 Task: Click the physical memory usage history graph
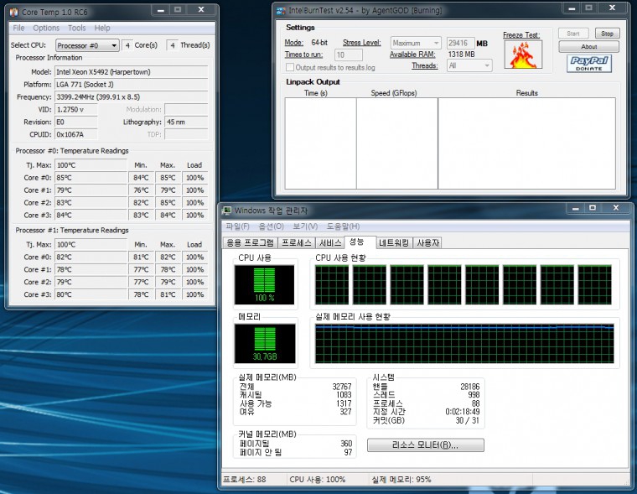click(464, 344)
